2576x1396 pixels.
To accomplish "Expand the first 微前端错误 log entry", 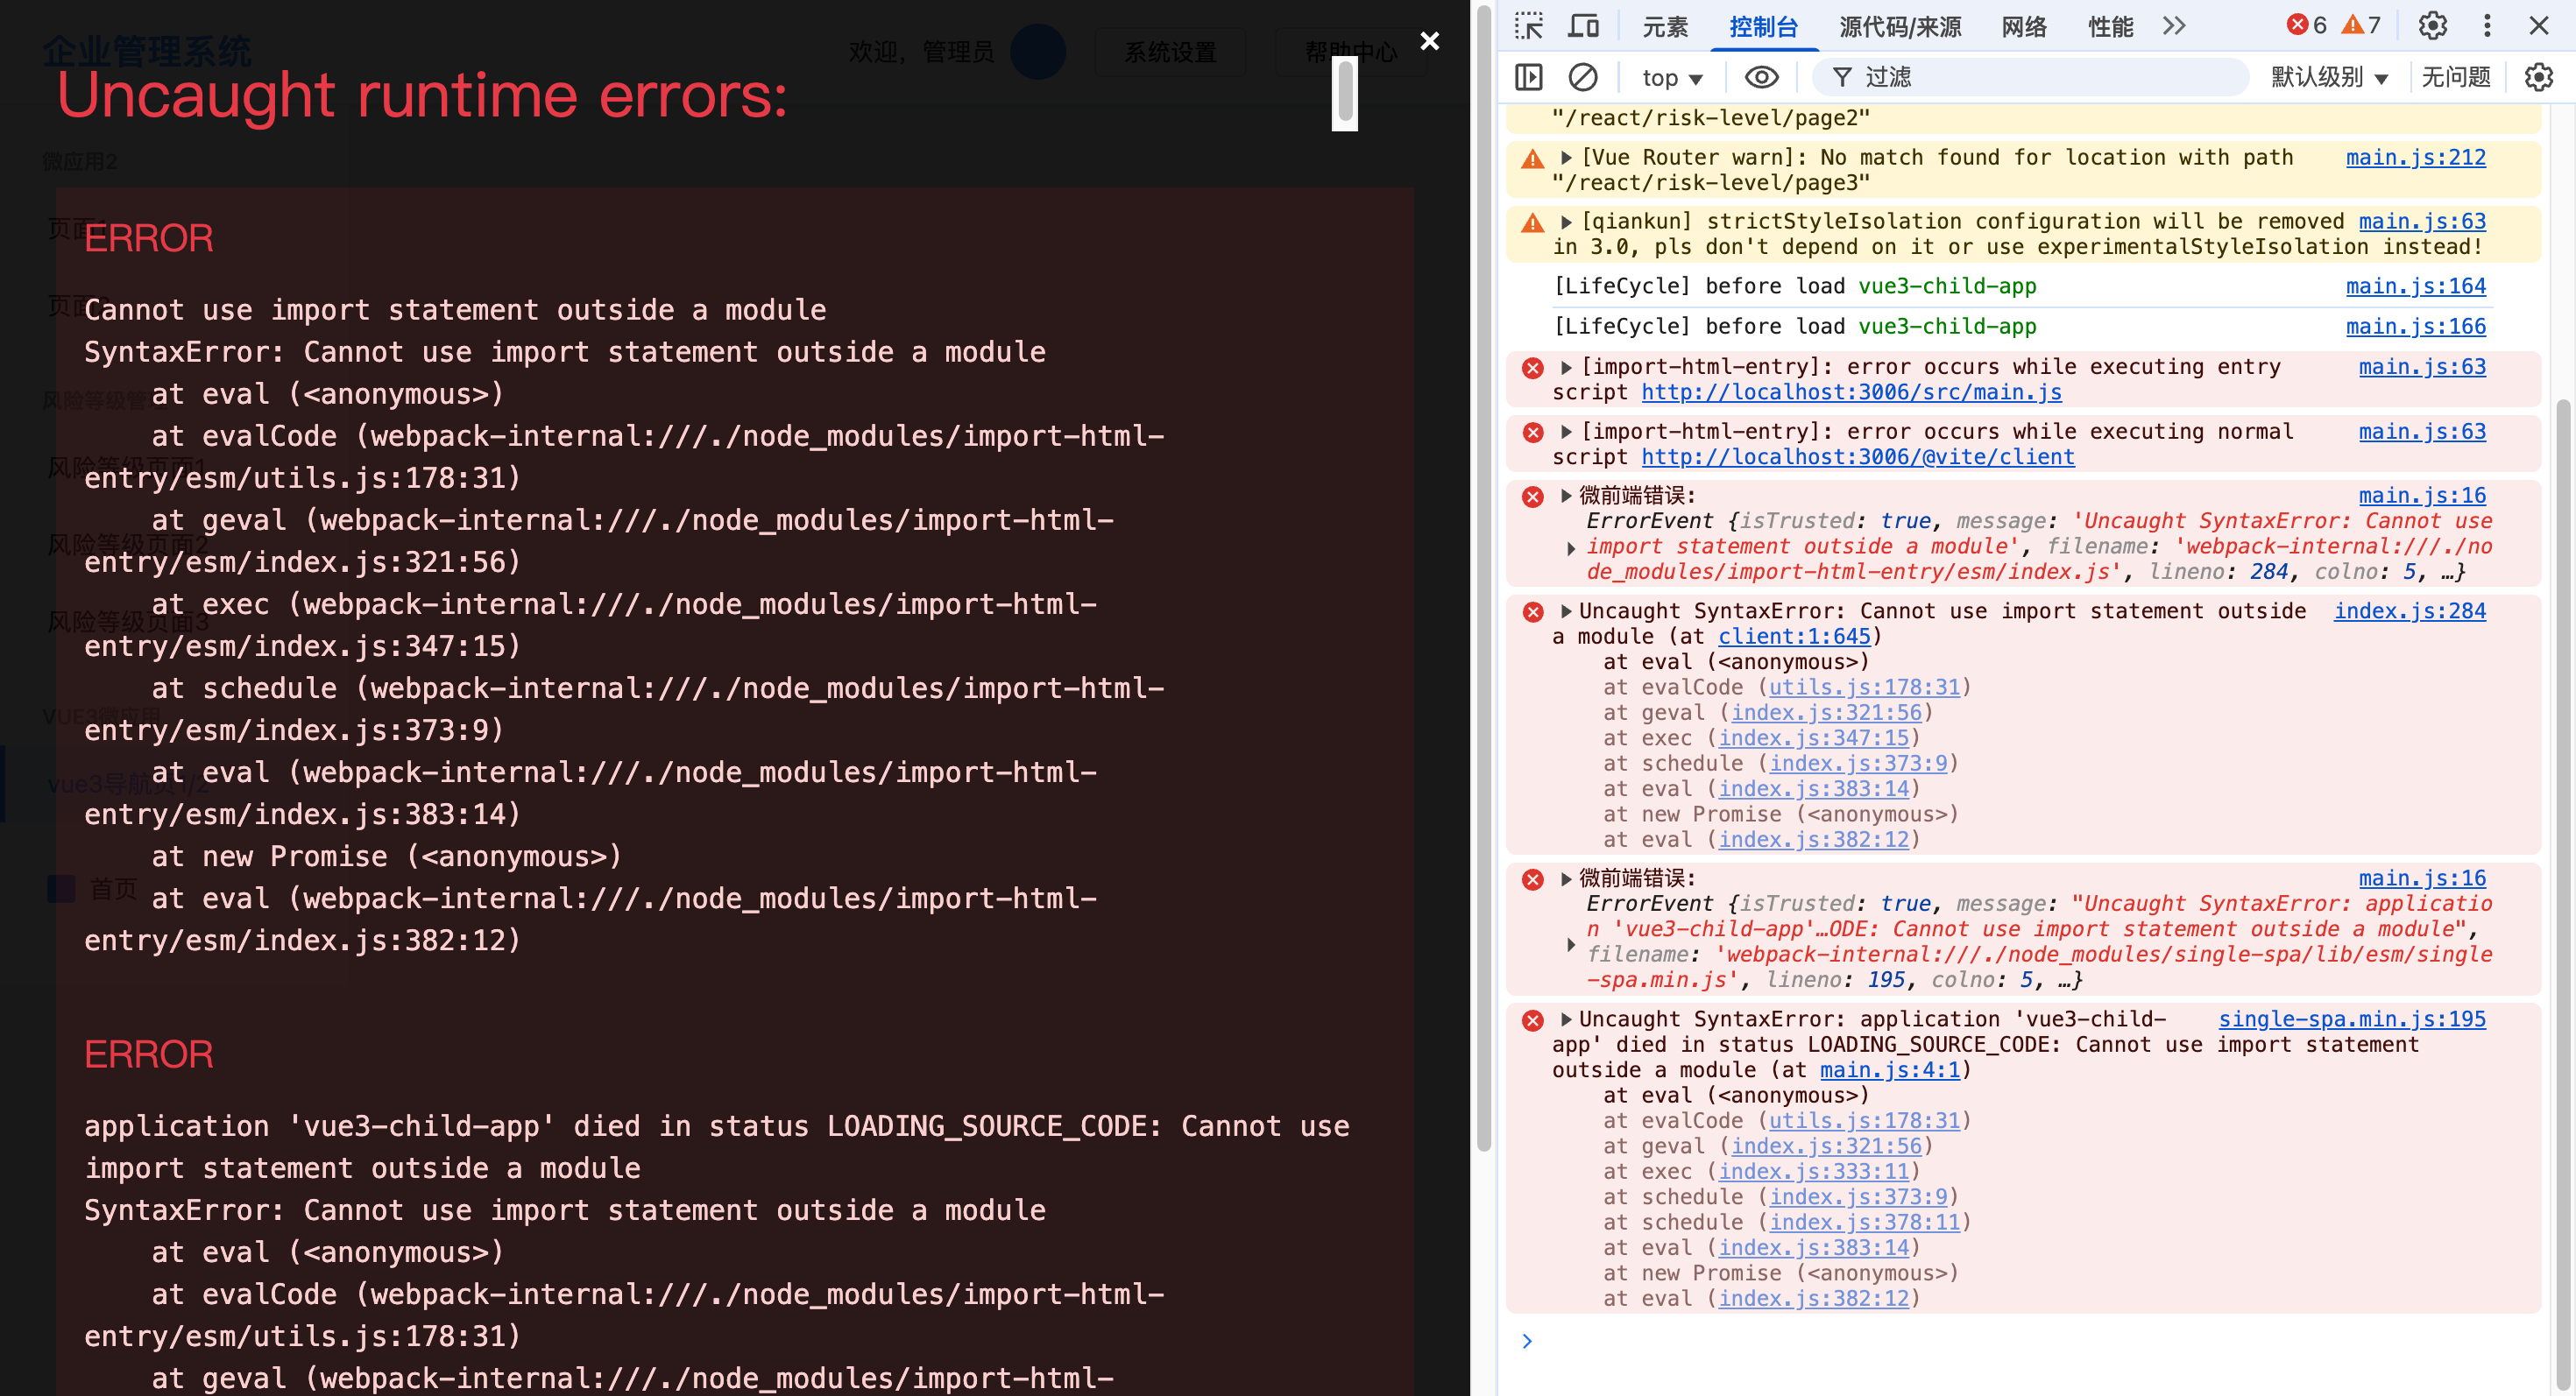I will 1567,496.
